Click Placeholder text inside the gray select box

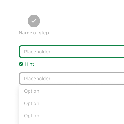tap(37, 79)
